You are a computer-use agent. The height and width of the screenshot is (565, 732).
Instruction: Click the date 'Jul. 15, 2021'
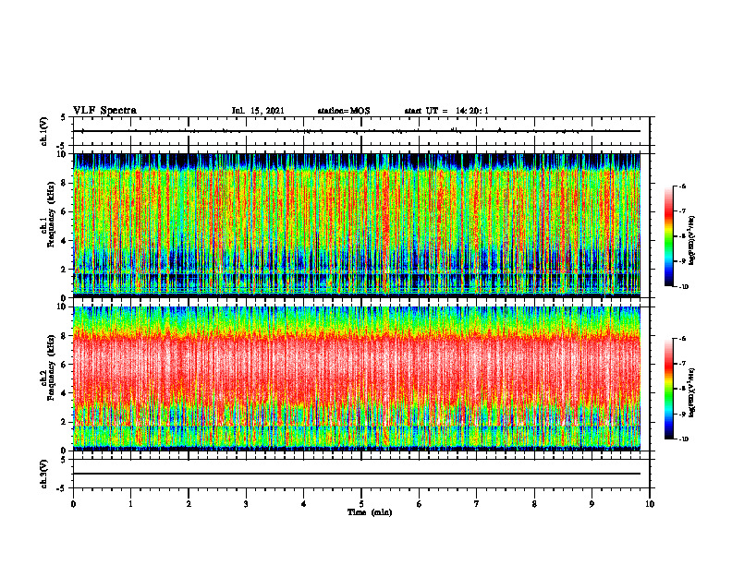(258, 111)
